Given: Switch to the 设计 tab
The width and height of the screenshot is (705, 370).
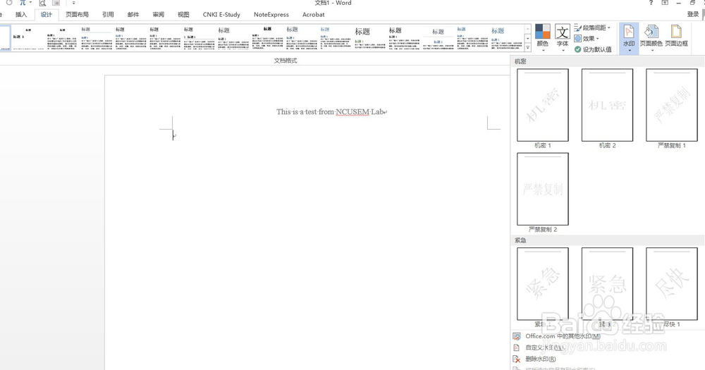Looking at the screenshot, I should pos(47,14).
